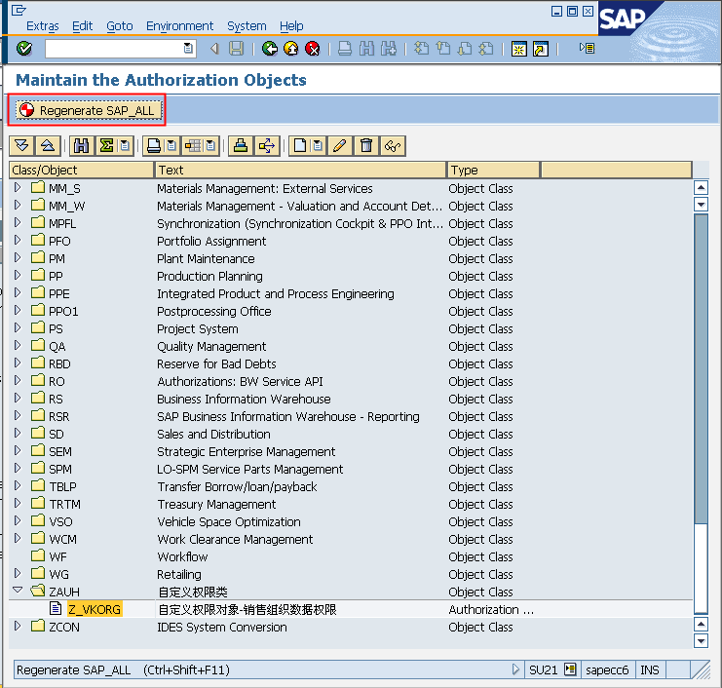
Task: Expand the PM Plant Maintenance node
Action: pyautogui.click(x=18, y=257)
